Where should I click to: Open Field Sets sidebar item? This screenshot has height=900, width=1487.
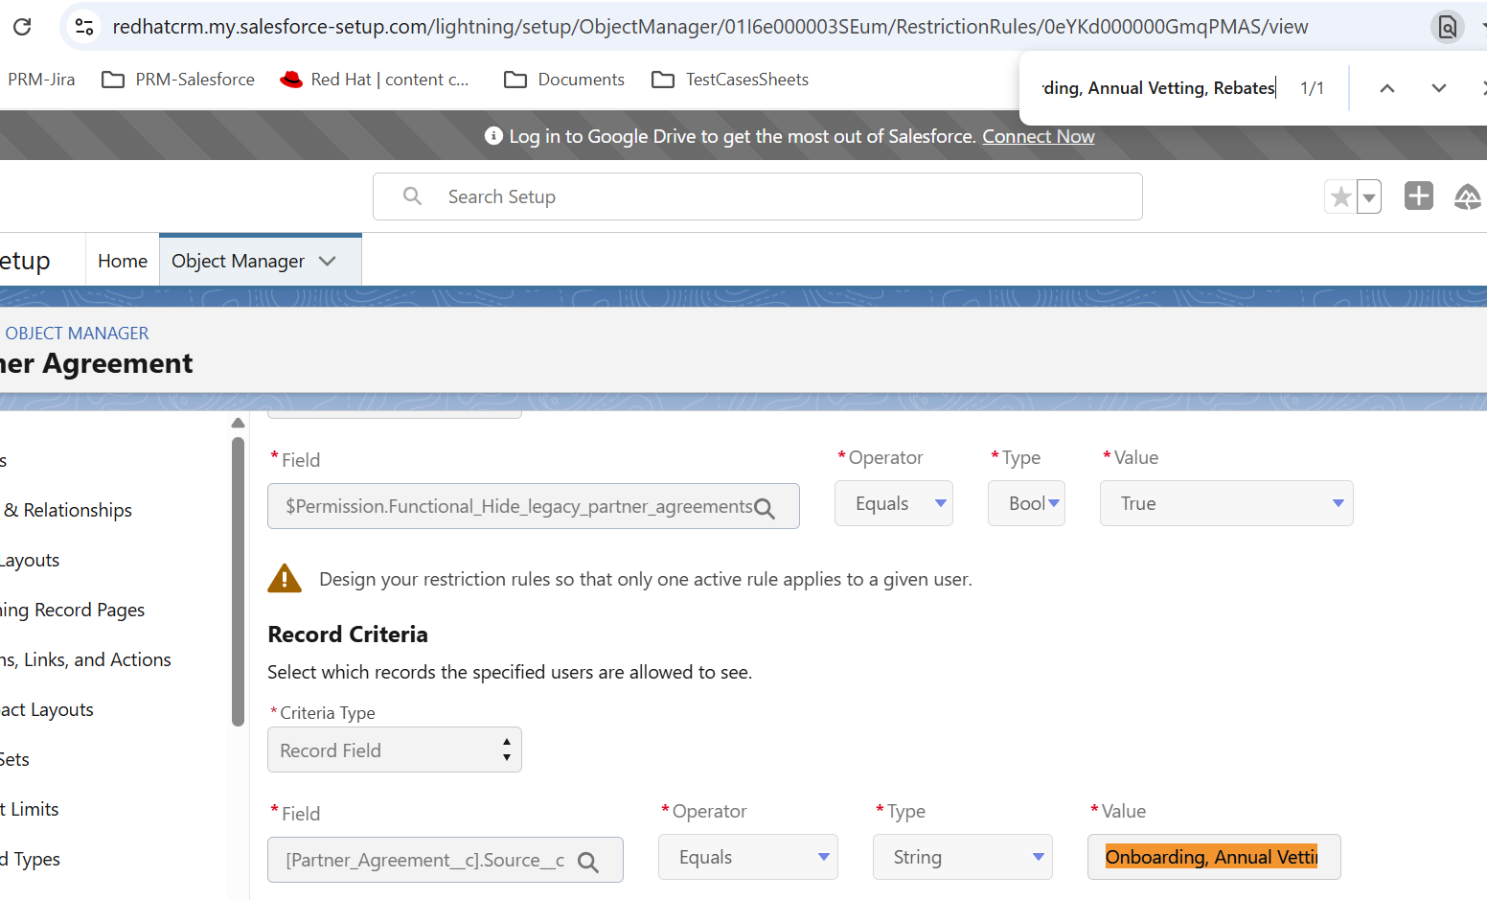coord(14,759)
